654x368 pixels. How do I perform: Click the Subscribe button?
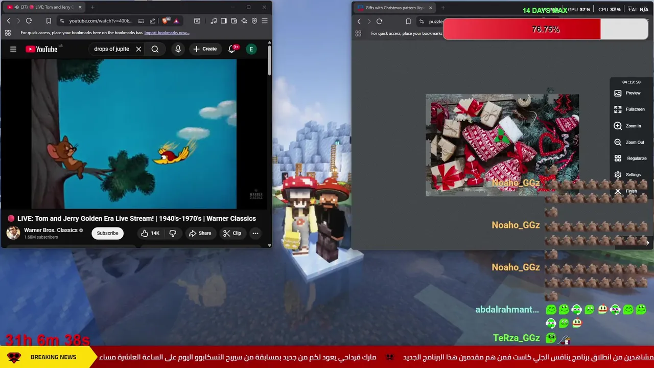pyautogui.click(x=107, y=233)
